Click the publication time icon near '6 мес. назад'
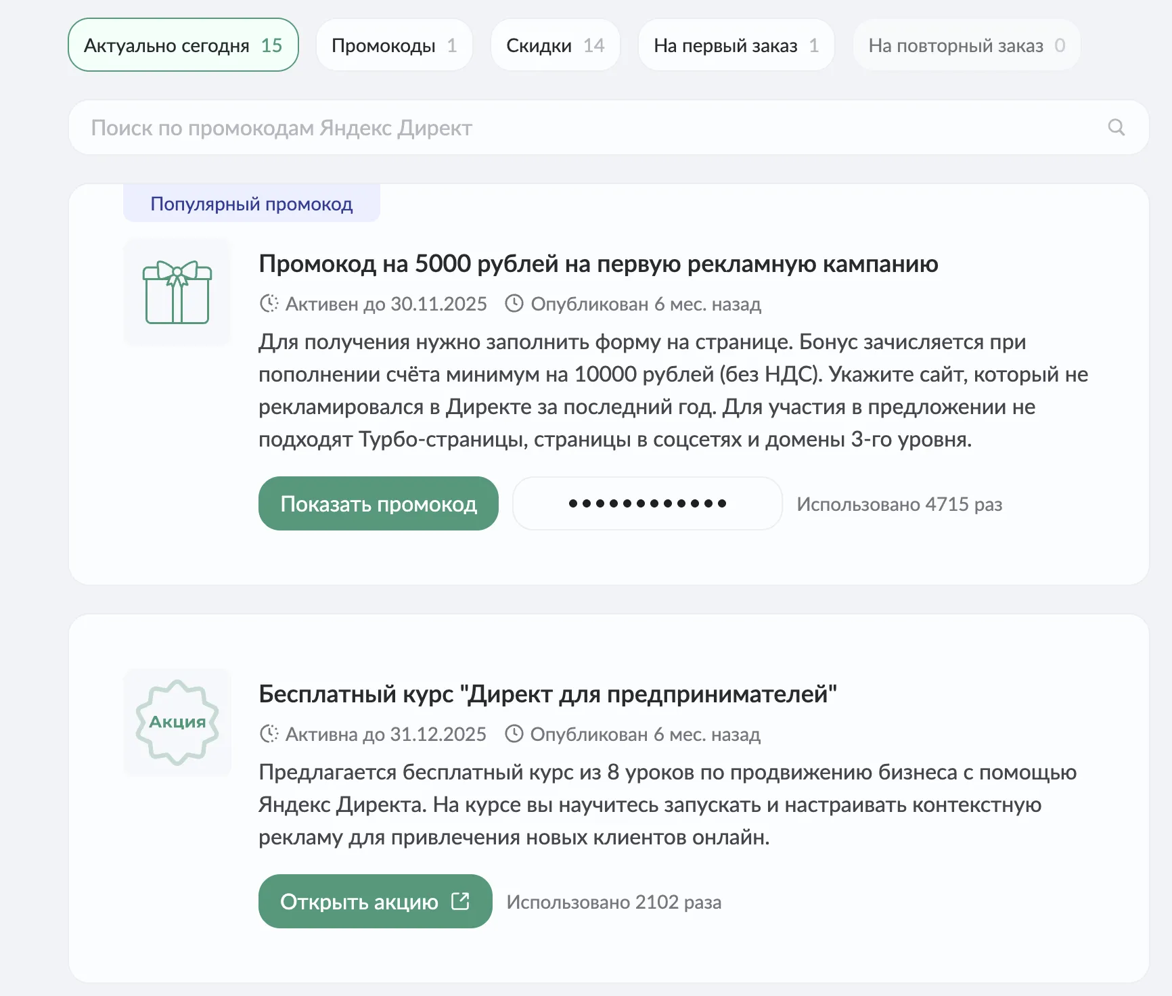Screen dimensions: 1172x996 pyautogui.click(x=514, y=304)
